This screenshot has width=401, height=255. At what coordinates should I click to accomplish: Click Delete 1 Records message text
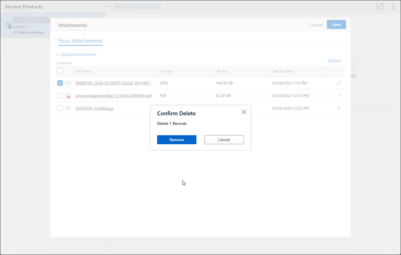(x=172, y=123)
